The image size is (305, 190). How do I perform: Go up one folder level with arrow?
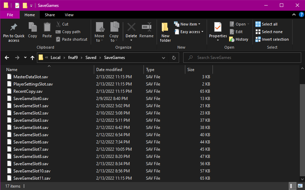tap(32, 58)
